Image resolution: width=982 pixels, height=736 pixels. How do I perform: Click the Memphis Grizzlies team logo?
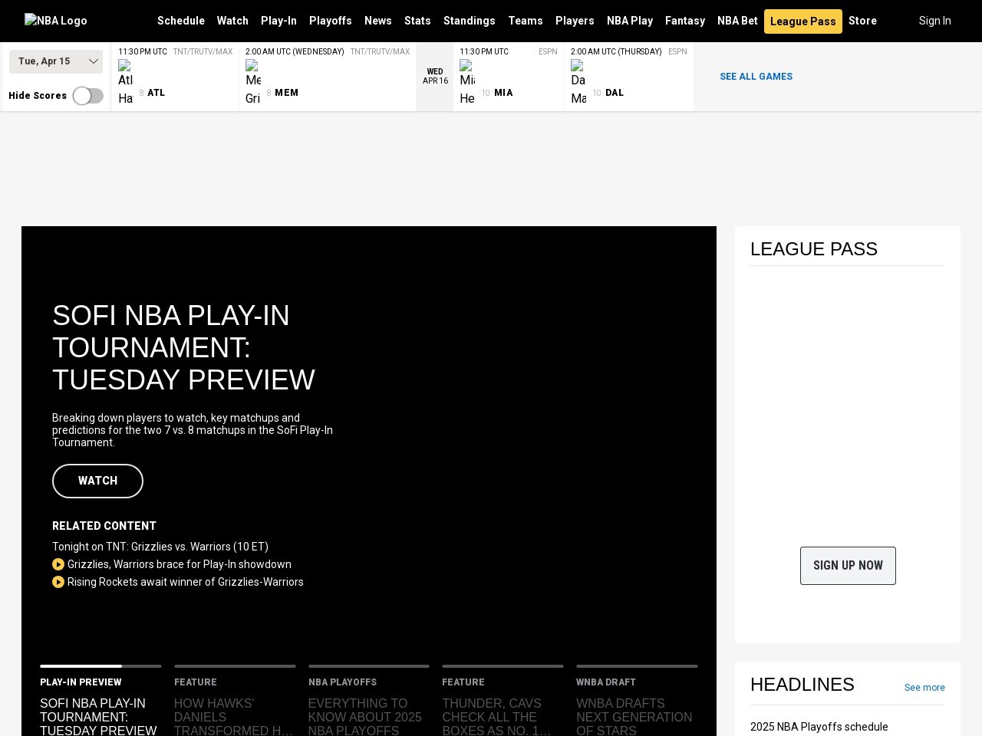pos(253,83)
